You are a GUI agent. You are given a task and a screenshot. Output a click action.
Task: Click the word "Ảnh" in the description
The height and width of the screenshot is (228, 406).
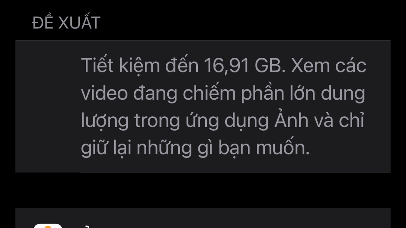click(x=291, y=120)
